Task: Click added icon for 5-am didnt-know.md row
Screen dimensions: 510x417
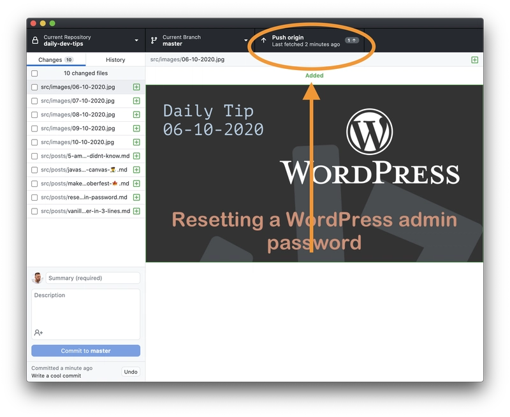Action: point(136,156)
